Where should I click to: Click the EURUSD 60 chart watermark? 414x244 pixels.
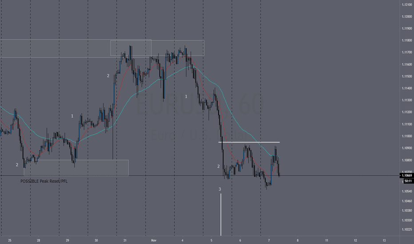tap(200, 105)
